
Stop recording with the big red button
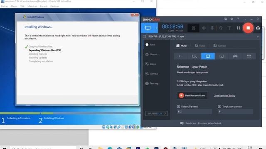pyautogui.click(x=248, y=28)
